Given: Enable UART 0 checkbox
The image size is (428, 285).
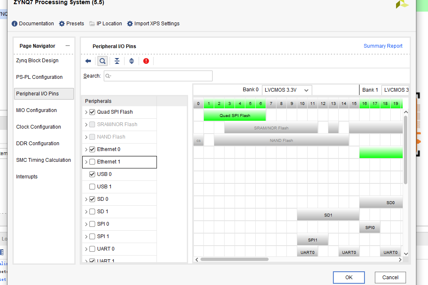Looking at the screenshot, I should pyautogui.click(x=92, y=249).
